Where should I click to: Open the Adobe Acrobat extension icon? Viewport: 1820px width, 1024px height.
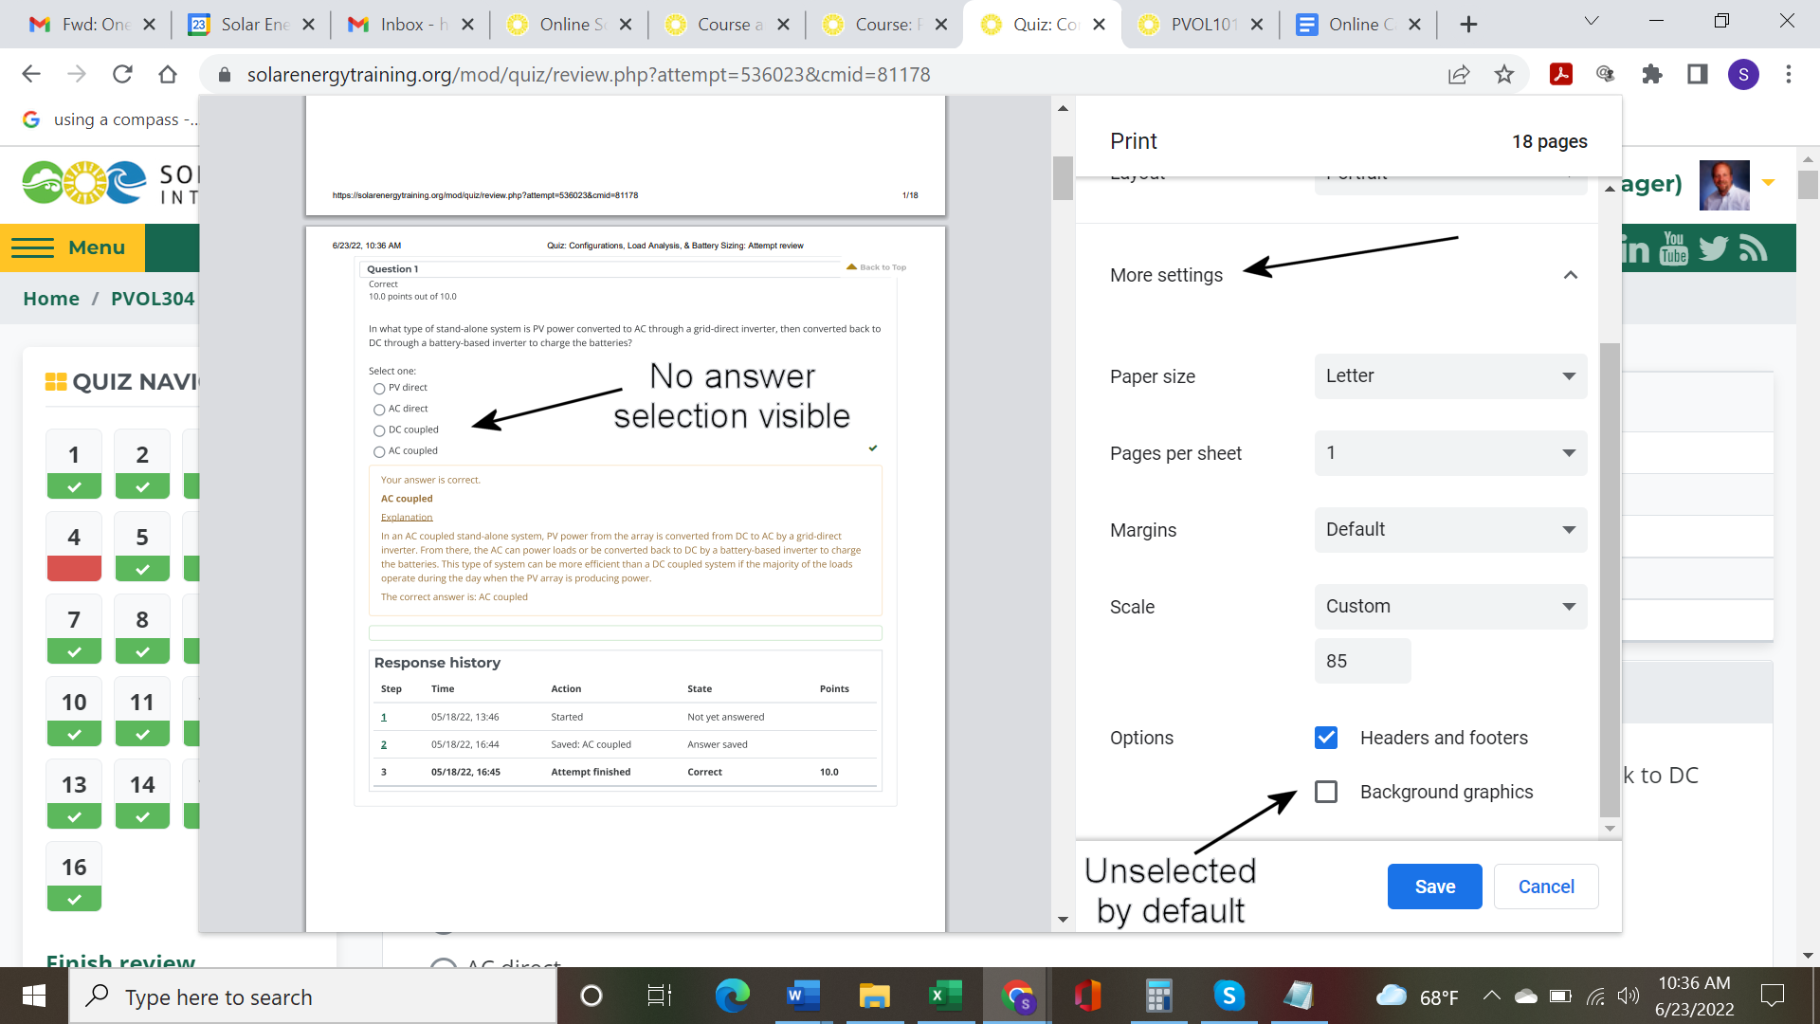pyautogui.click(x=1561, y=74)
